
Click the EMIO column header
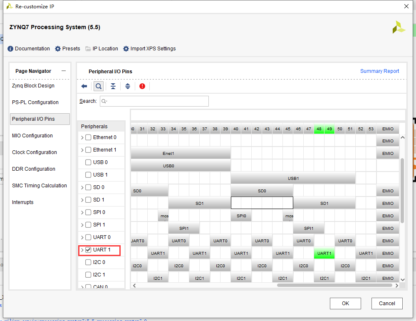coord(388,129)
